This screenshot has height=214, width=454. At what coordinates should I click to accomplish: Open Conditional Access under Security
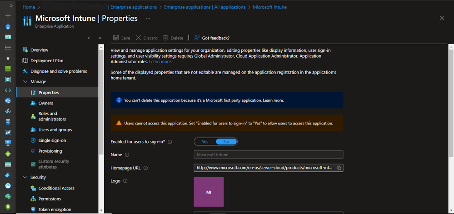57,188
